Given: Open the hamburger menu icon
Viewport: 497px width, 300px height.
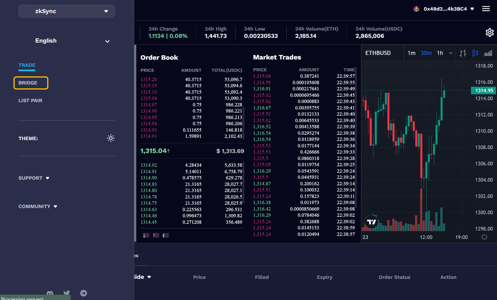Looking at the screenshot, I should coord(486,9).
